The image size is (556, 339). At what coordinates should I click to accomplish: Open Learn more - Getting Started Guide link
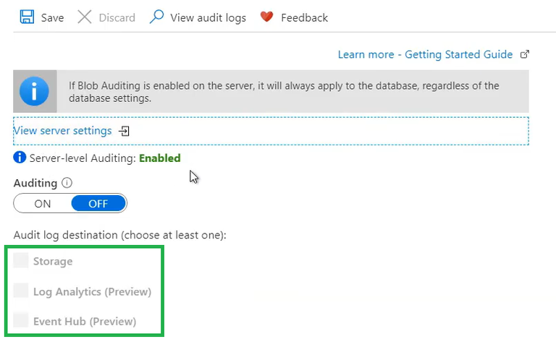pos(425,55)
